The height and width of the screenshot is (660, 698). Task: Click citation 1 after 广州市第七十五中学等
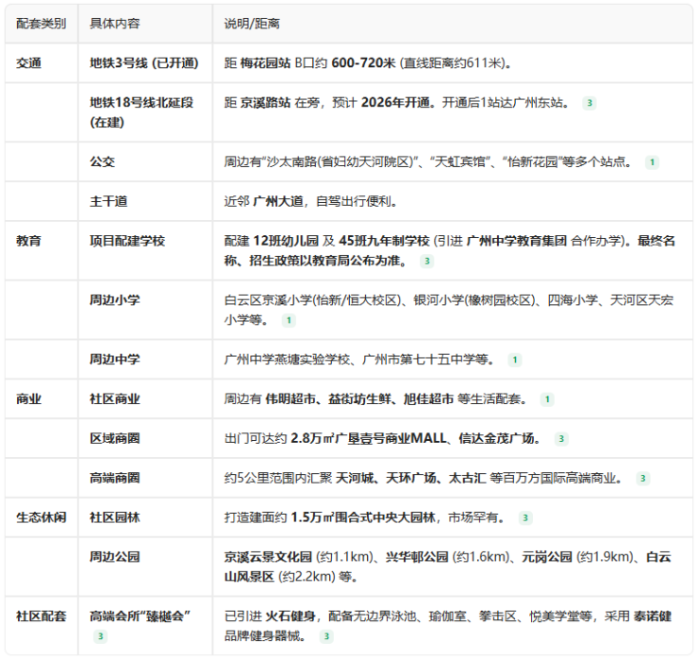514,359
